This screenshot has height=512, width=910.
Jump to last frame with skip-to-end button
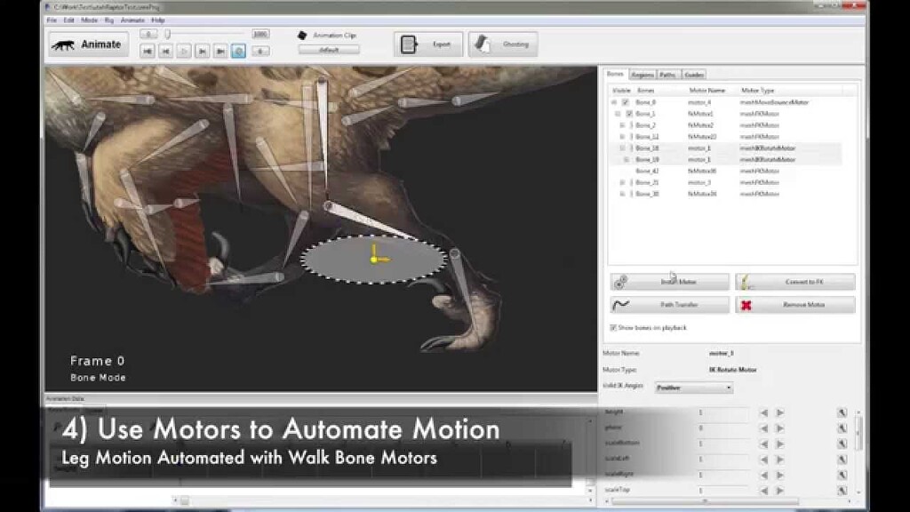(x=220, y=51)
